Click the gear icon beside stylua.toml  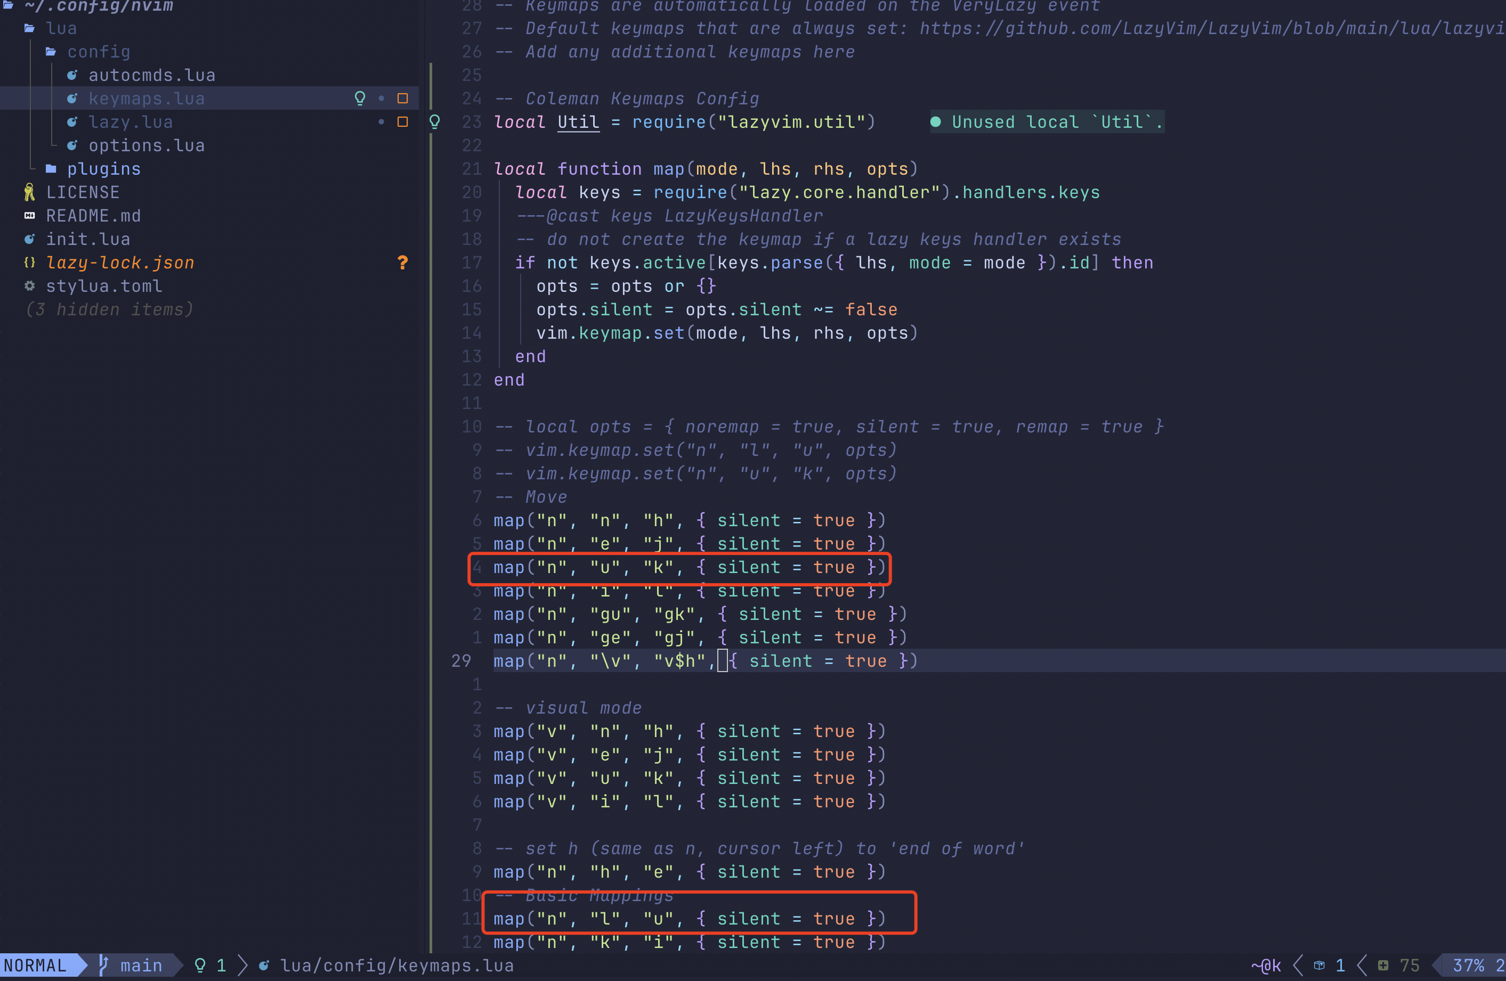[29, 286]
